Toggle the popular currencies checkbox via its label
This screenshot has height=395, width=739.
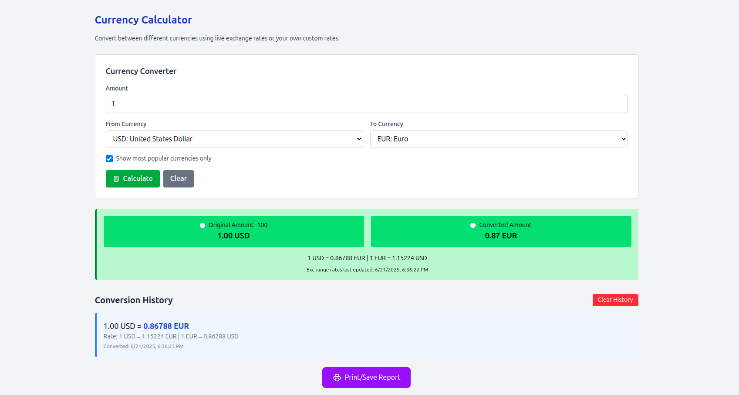click(x=163, y=158)
